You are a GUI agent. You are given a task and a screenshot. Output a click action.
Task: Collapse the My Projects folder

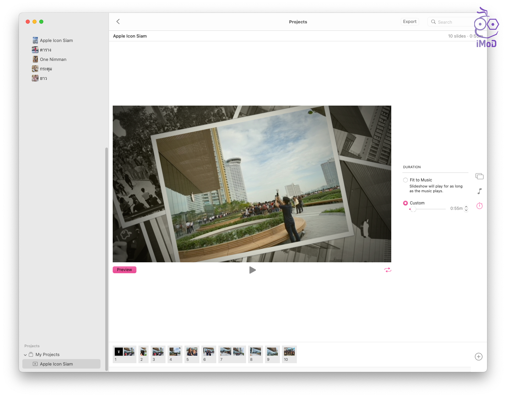point(25,355)
